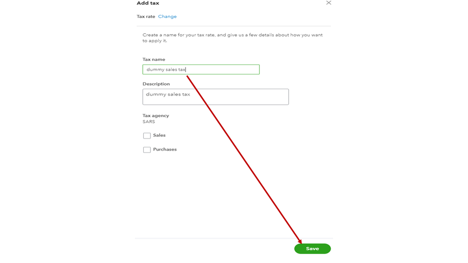468x263 pixels.
Task: Click the Tax agency label
Action: (156, 116)
